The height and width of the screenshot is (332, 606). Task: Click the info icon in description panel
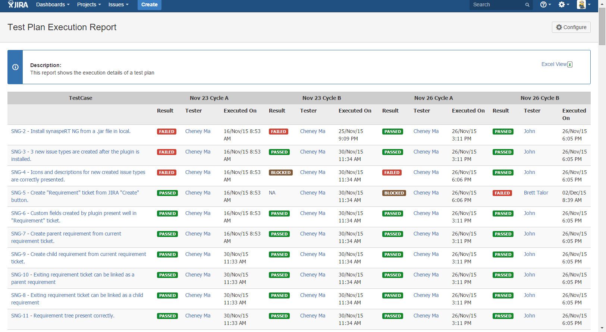(15, 67)
